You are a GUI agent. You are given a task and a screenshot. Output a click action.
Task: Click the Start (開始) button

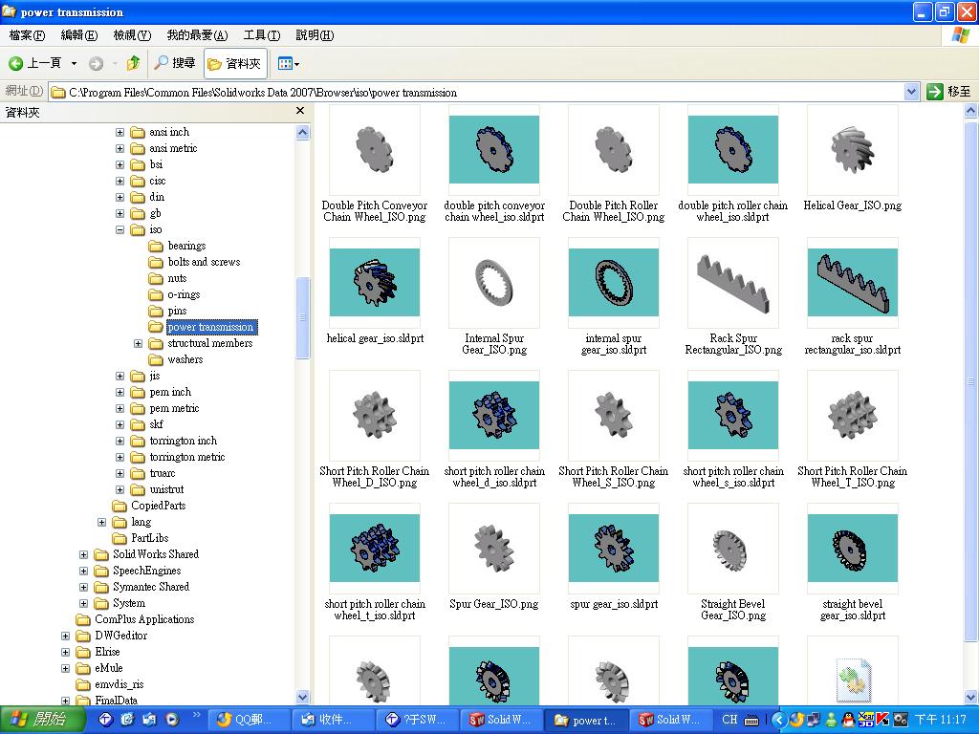pos(42,720)
